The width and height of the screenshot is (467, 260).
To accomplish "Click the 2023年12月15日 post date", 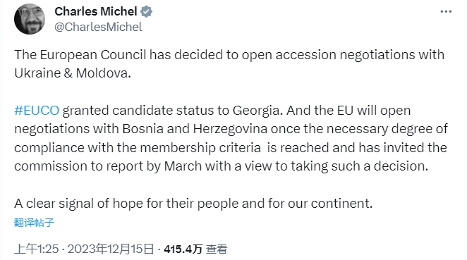I will 111,249.
